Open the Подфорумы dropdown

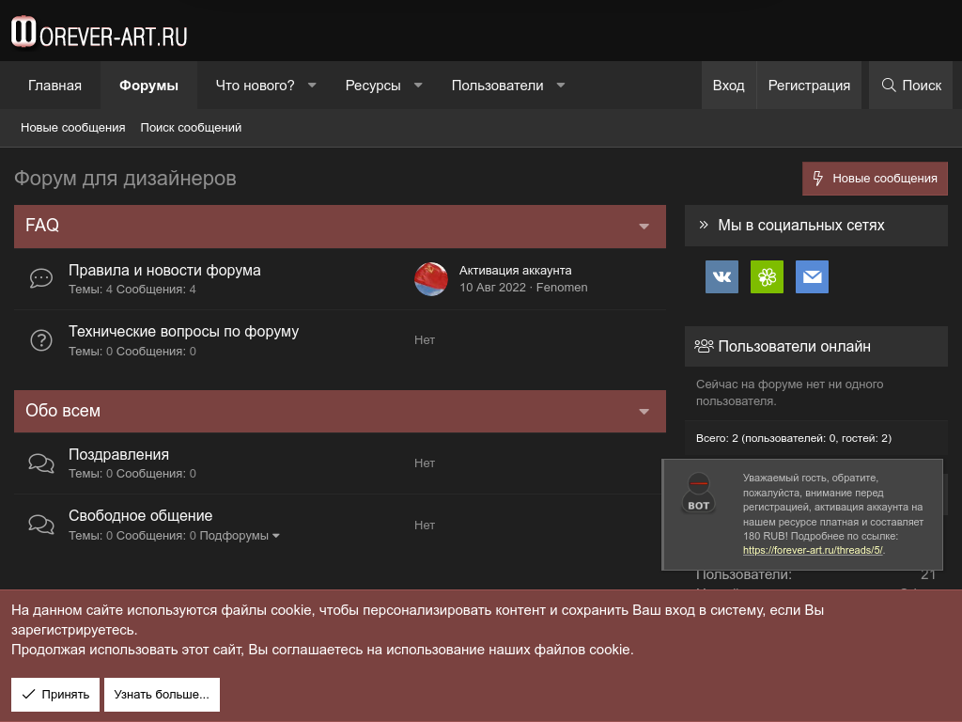point(240,535)
